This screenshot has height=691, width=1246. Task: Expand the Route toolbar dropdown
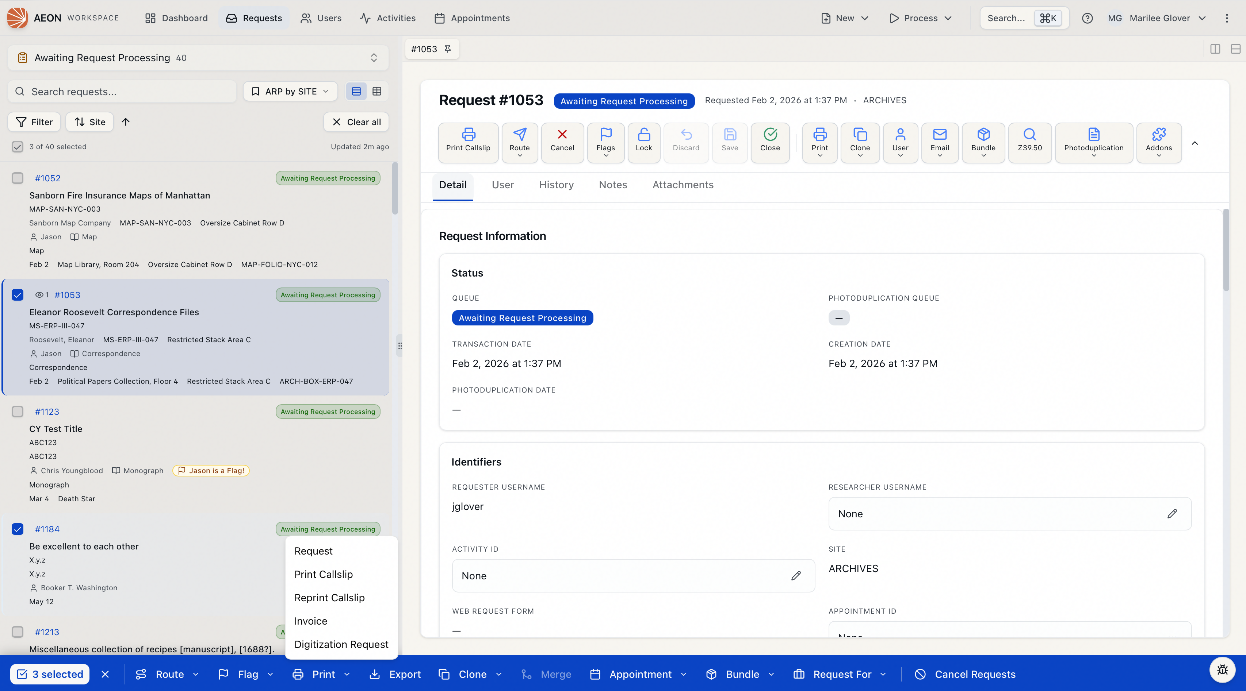(x=520, y=143)
